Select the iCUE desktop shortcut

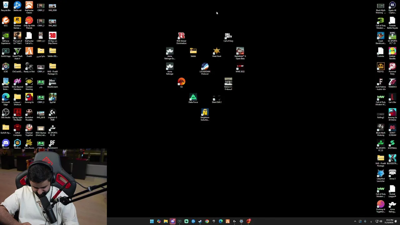pos(6,68)
